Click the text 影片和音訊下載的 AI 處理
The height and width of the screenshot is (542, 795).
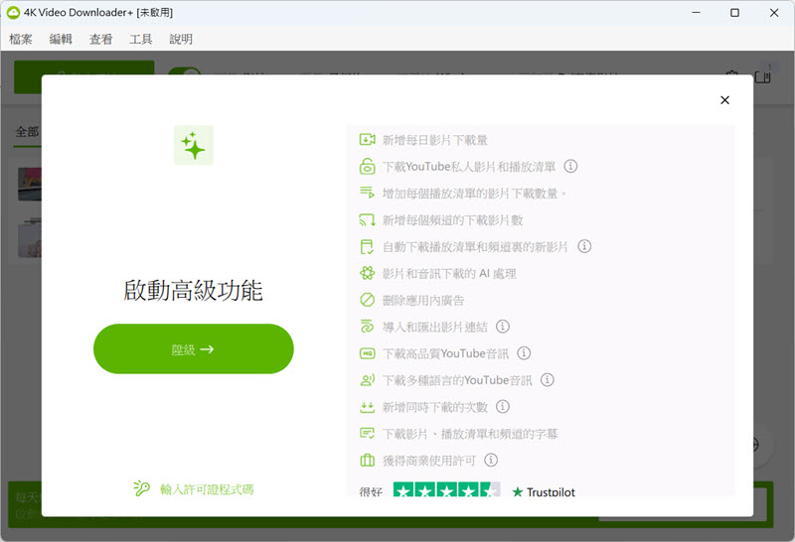coord(449,274)
